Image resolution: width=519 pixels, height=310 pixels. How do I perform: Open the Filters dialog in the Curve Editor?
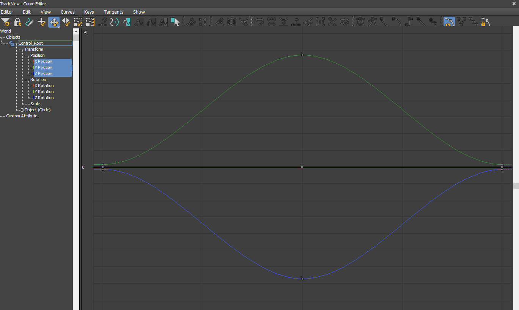point(6,22)
